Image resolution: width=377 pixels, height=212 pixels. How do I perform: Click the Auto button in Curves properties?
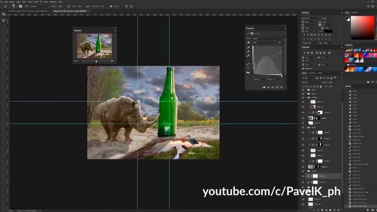(280, 42)
